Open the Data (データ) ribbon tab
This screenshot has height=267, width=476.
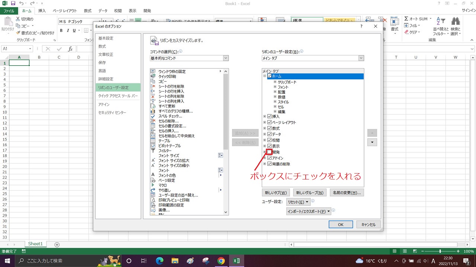[x=103, y=11]
